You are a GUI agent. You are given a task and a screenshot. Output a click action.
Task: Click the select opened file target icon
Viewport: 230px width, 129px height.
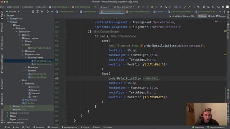click(x=33, y=11)
